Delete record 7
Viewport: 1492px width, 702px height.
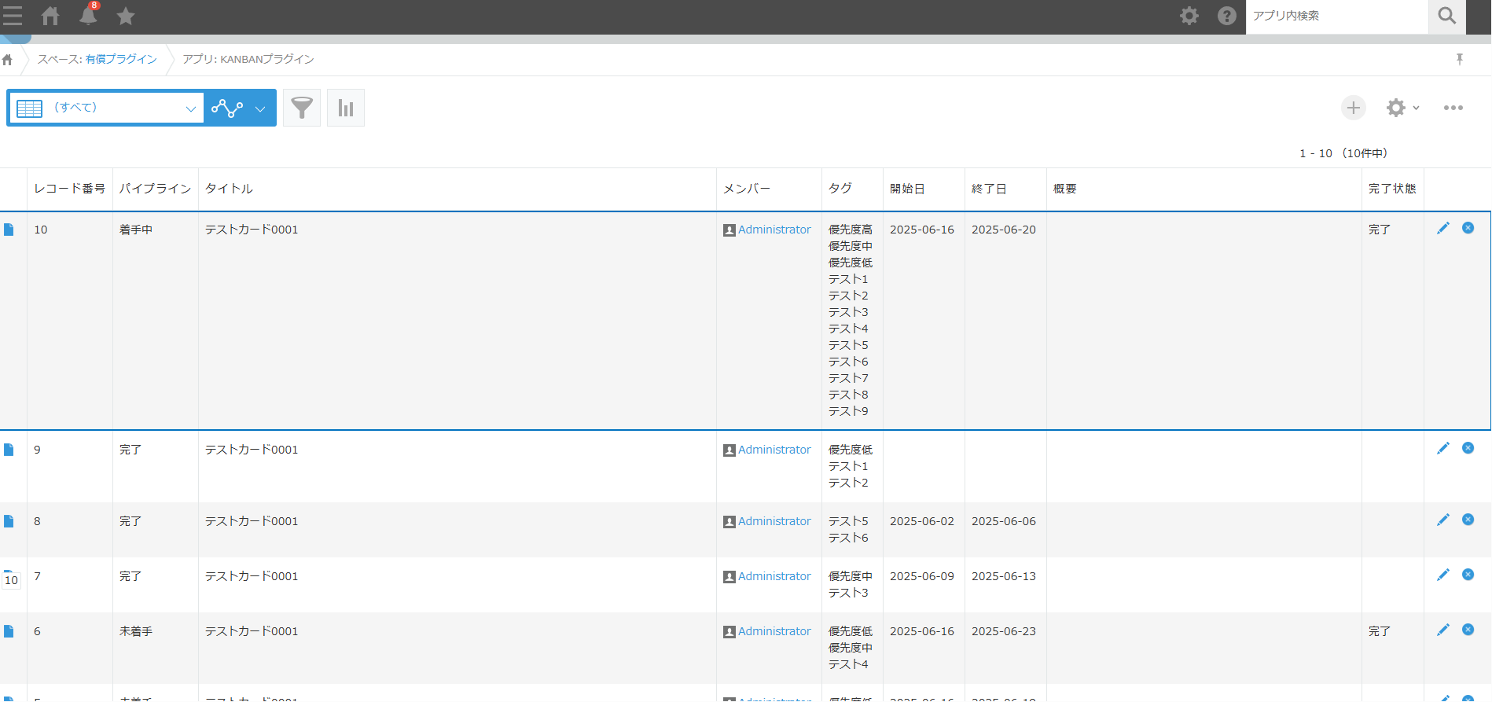pyautogui.click(x=1468, y=575)
